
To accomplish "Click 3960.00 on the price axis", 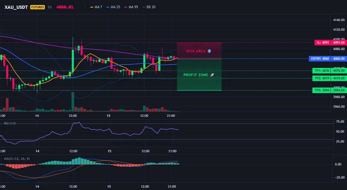I will [x=339, y=107].
